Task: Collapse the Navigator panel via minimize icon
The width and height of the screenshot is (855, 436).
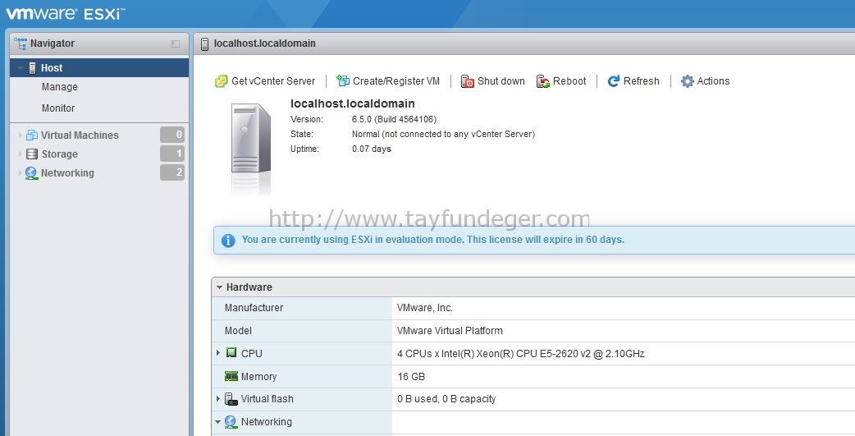Action: [176, 44]
